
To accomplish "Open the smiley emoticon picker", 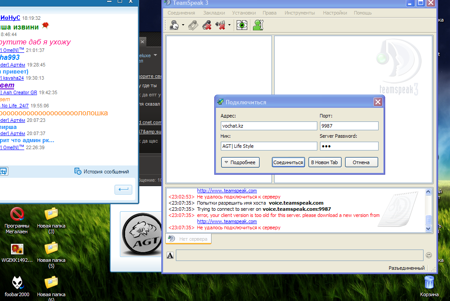I will point(429,255).
